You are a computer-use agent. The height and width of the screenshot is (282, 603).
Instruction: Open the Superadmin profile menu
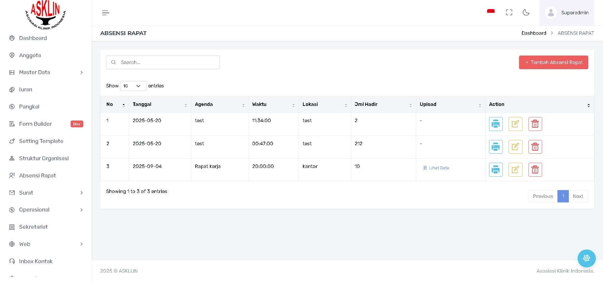click(567, 13)
